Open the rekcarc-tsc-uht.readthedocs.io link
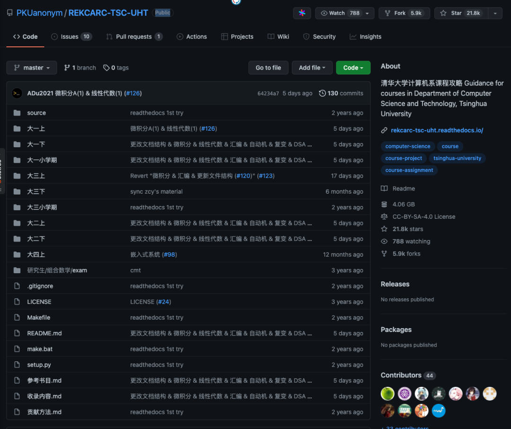This screenshot has height=429, width=511. [x=437, y=130]
